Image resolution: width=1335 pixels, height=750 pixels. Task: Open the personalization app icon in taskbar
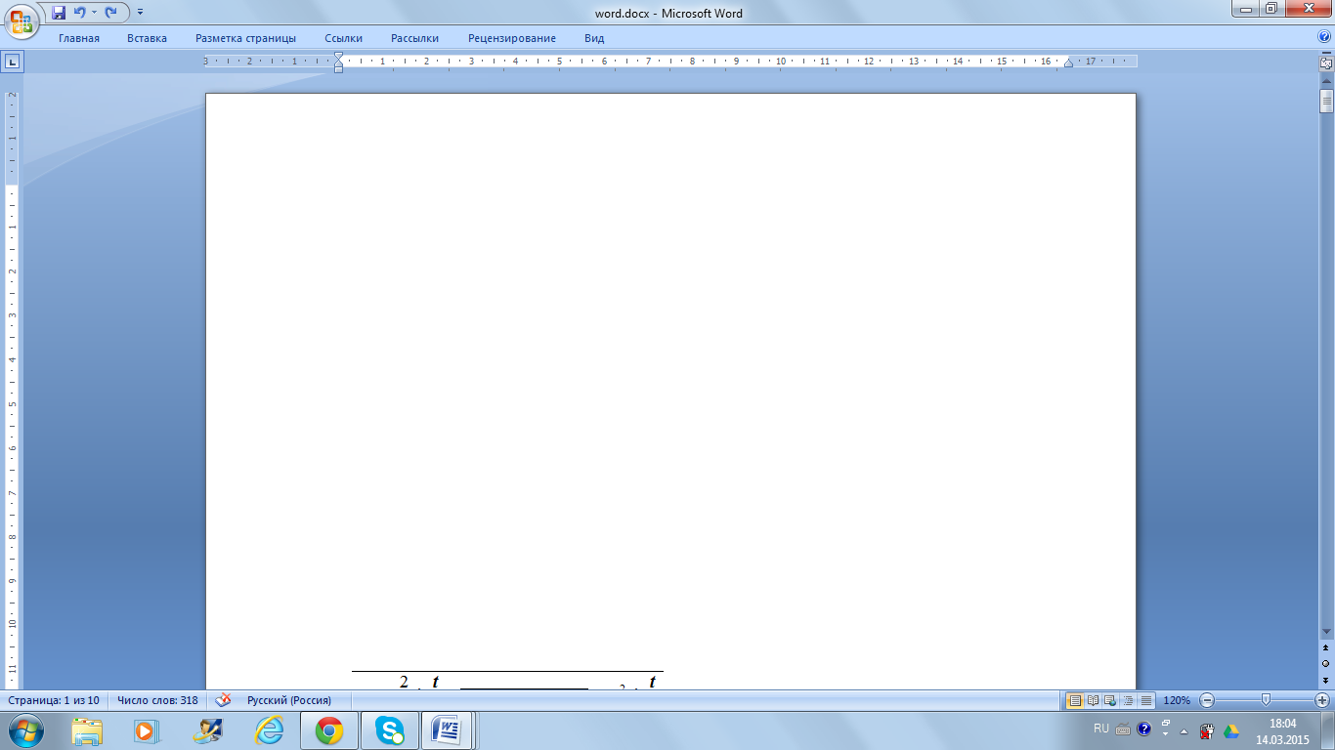207,730
